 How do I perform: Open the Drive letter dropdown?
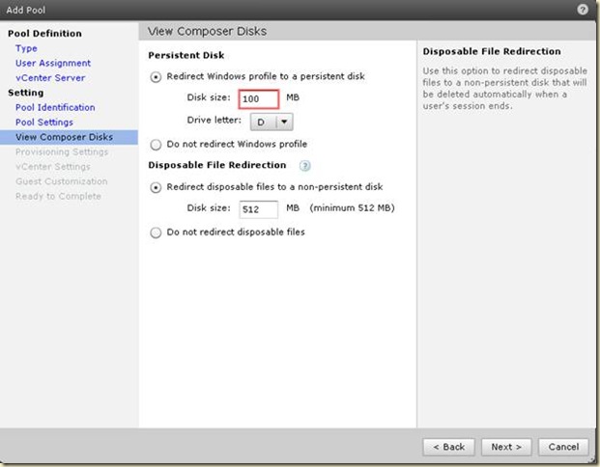[271, 122]
